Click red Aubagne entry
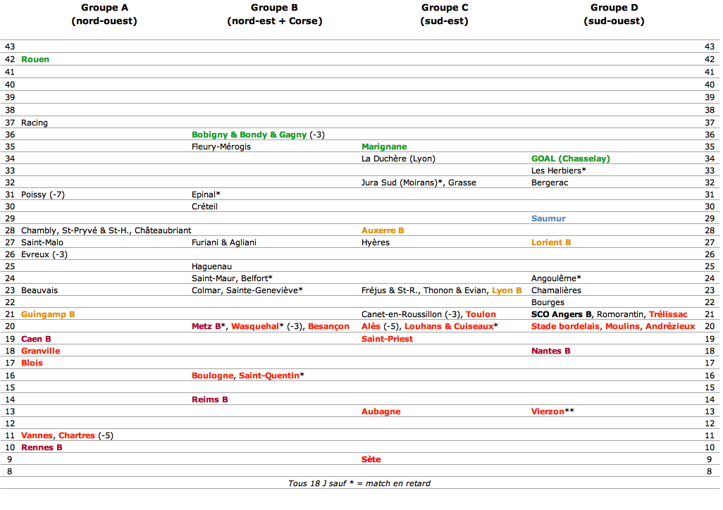Viewport: 723px width, 510px height. point(381,411)
